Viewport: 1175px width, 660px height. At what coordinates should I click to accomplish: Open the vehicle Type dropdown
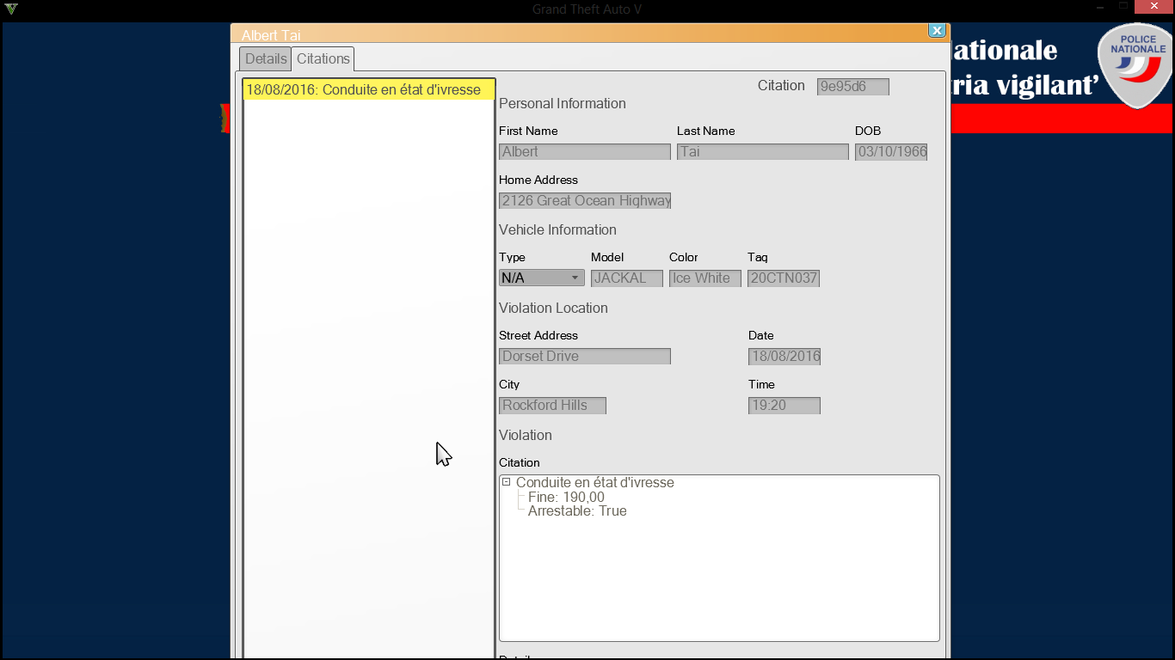click(x=575, y=278)
